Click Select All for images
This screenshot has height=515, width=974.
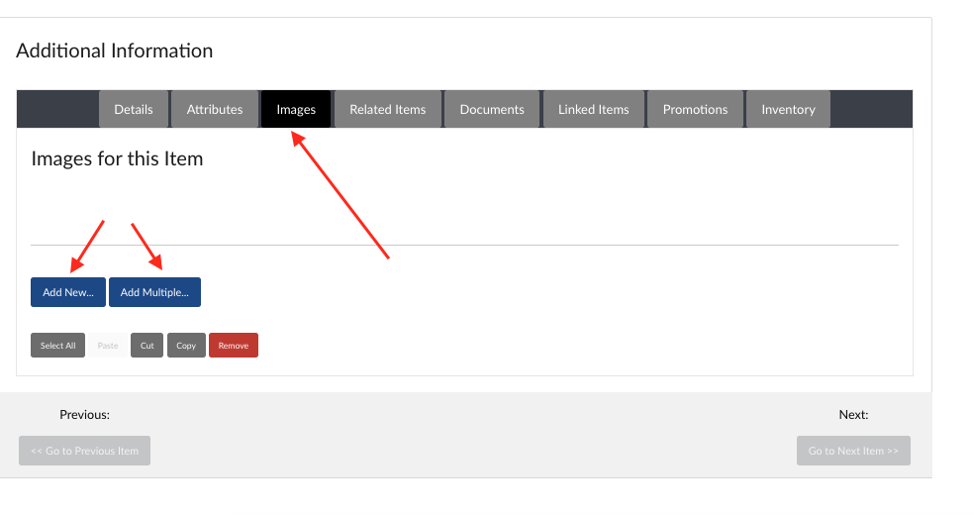click(58, 346)
